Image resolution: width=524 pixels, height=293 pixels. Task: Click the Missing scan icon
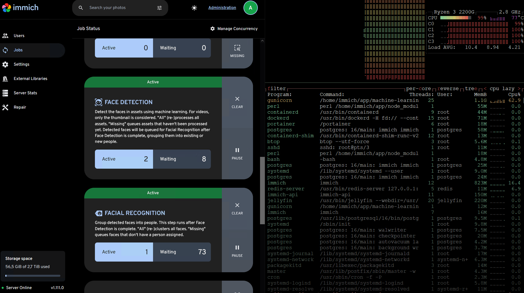pyautogui.click(x=237, y=48)
